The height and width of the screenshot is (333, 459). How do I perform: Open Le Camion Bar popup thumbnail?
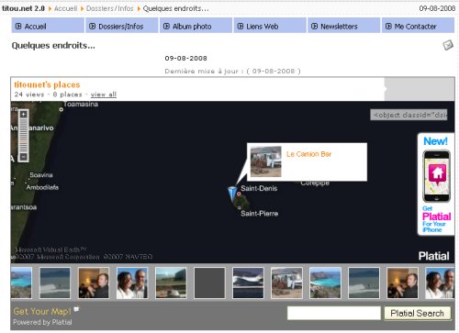click(x=265, y=161)
